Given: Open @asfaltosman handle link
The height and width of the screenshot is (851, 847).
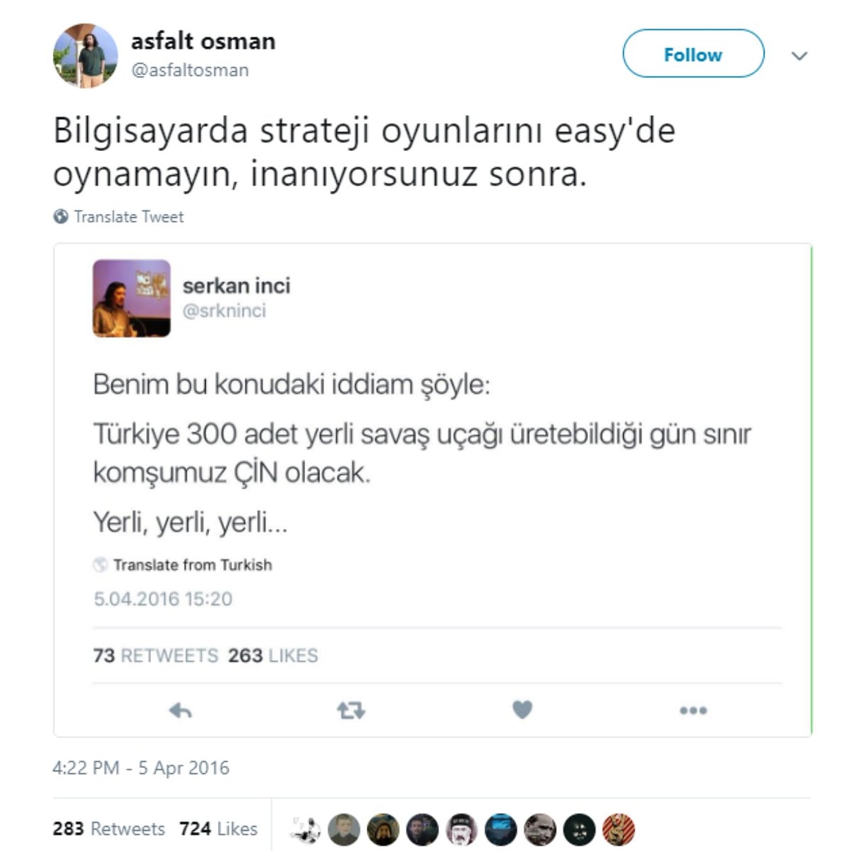Looking at the screenshot, I should tap(190, 70).
